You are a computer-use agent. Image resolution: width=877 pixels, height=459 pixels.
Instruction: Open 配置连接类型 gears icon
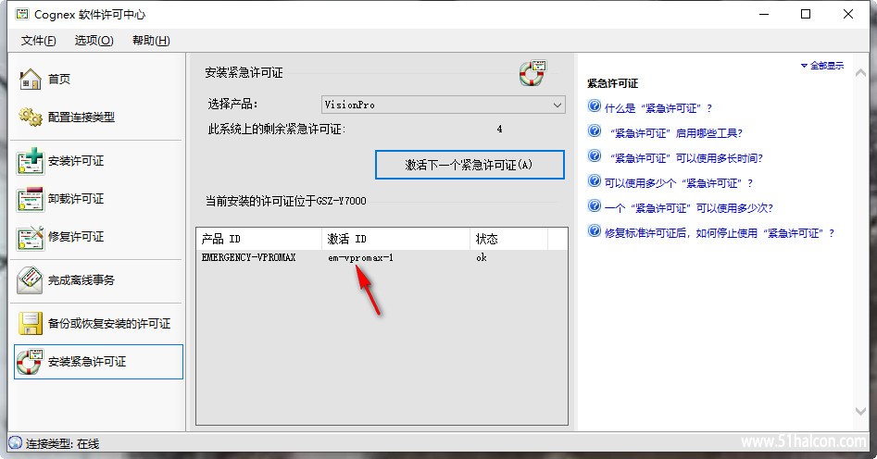pyautogui.click(x=31, y=118)
